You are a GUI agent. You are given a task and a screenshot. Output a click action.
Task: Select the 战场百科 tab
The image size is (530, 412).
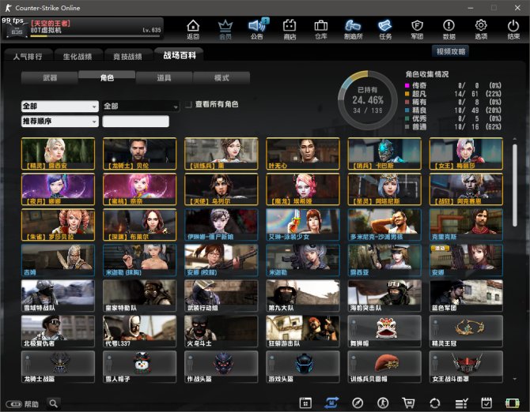[179, 55]
